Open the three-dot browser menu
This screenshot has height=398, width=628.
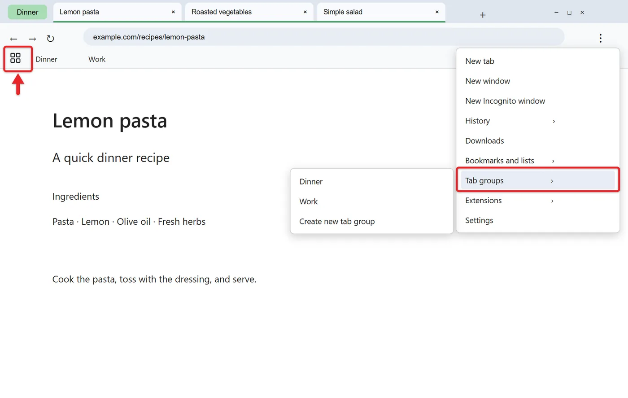point(600,38)
